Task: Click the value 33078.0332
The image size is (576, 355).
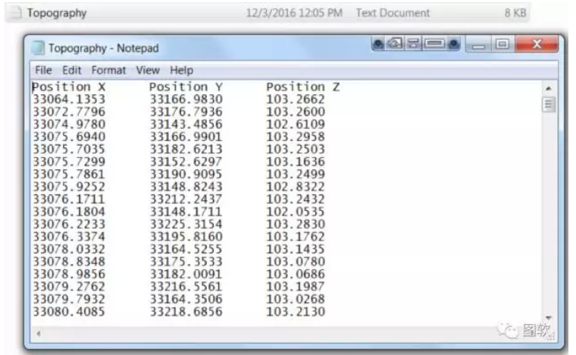Action: coord(69,249)
